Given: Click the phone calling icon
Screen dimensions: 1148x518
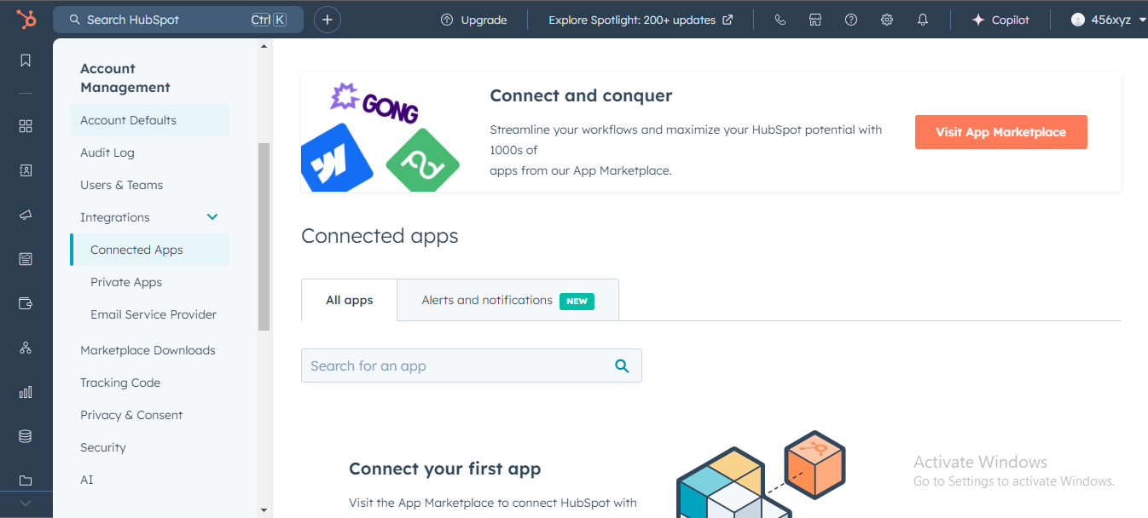Looking at the screenshot, I should point(780,20).
